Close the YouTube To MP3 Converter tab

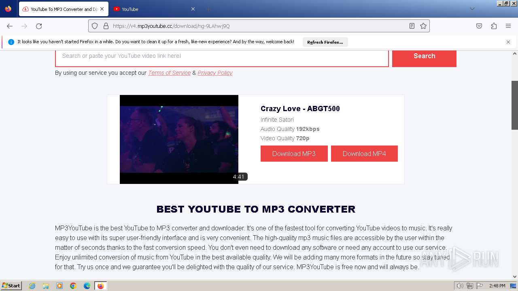pyautogui.click(x=102, y=9)
